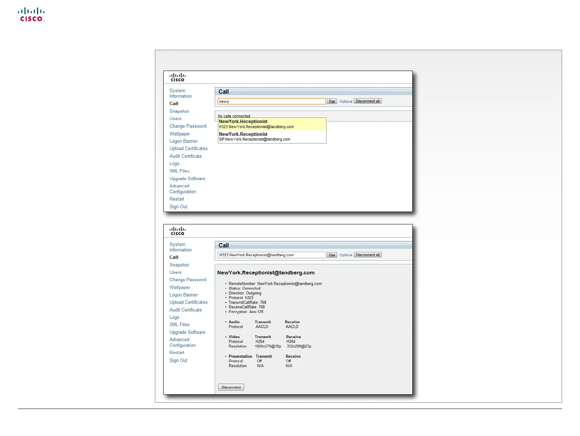Click field with H323:NewYork.Receptionist address
The height and width of the screenshot is (436, 580).
pos(272,255)
